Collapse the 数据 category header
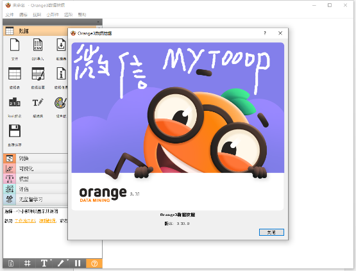The width and height of the screenshot is (356, 271). (x=35, y=31)
